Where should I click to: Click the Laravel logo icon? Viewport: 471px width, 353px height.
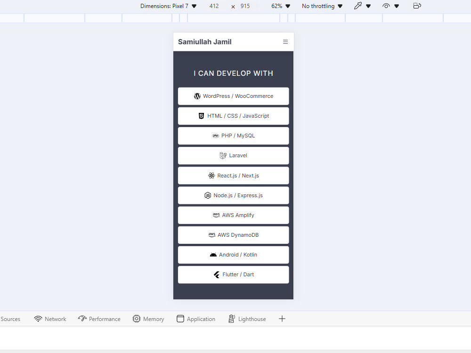(x=223, y=155)
